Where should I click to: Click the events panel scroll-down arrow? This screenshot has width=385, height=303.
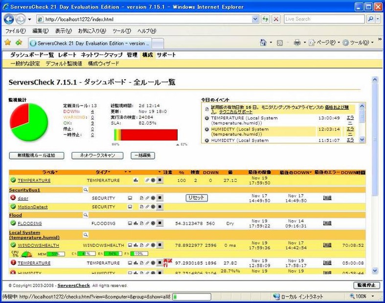(362, 140)
